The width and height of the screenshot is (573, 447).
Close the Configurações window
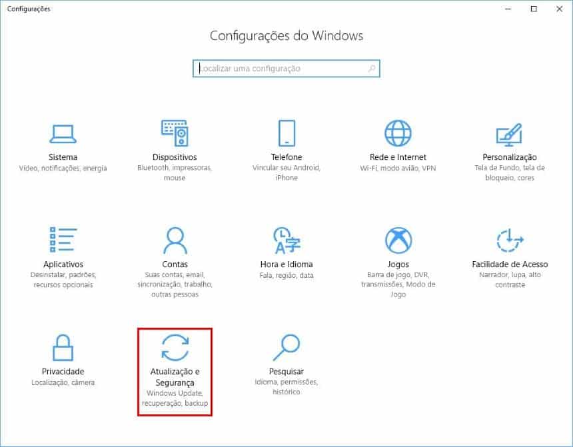tap(559, 9)
